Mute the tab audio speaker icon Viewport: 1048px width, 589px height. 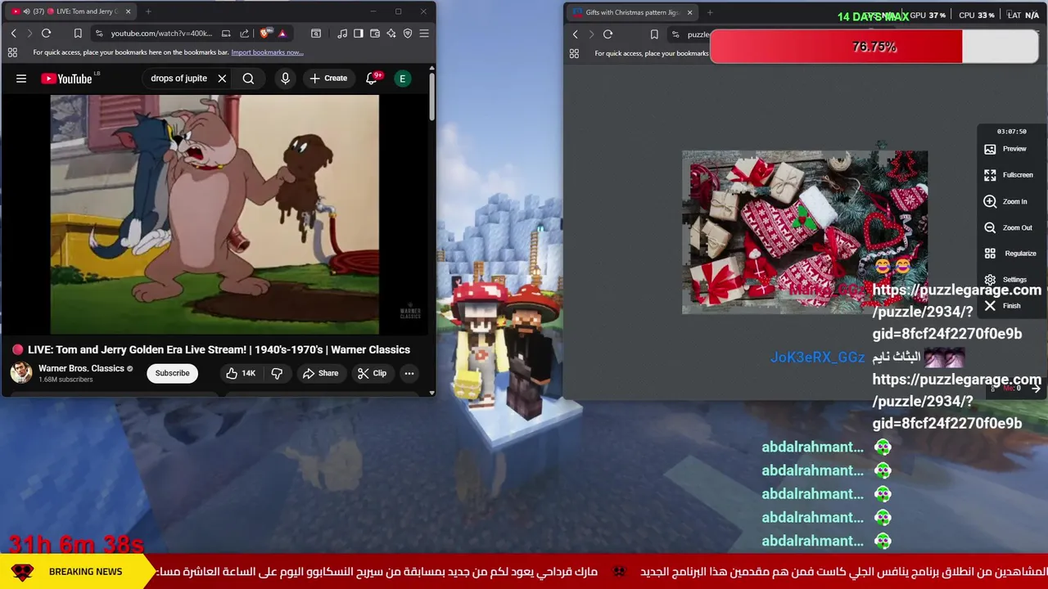(x=26, y=11)
